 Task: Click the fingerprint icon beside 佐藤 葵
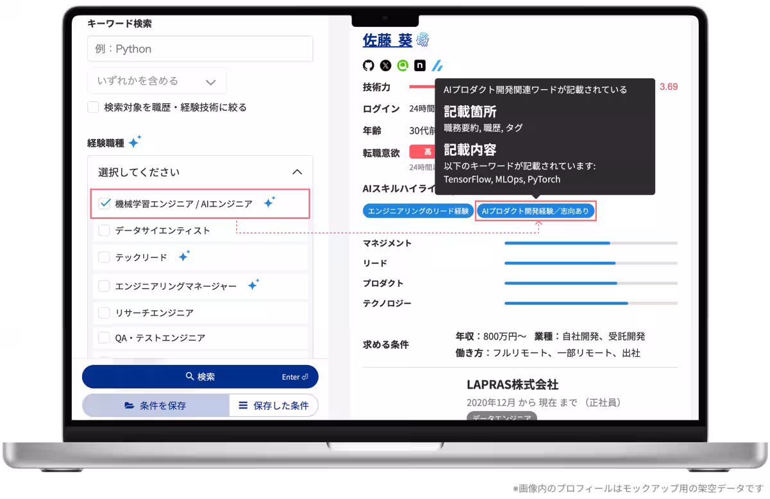click(x=421, y=39)
